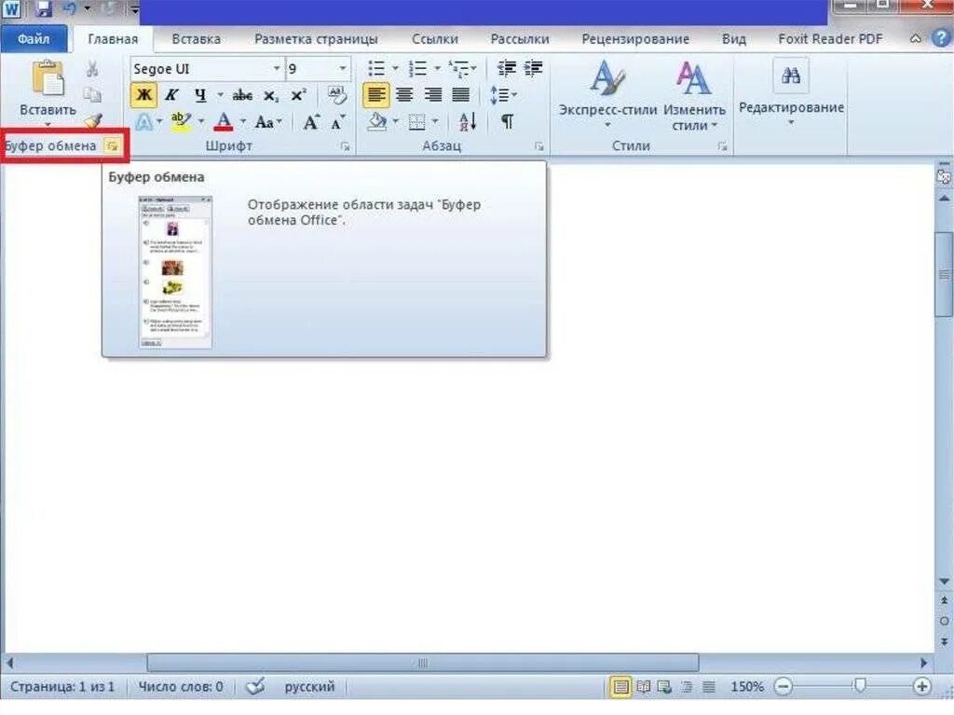Screen dimensions: 954x715
Task: Click the русский language indicator
Action: pyautogui.click(x=309, y=686)
